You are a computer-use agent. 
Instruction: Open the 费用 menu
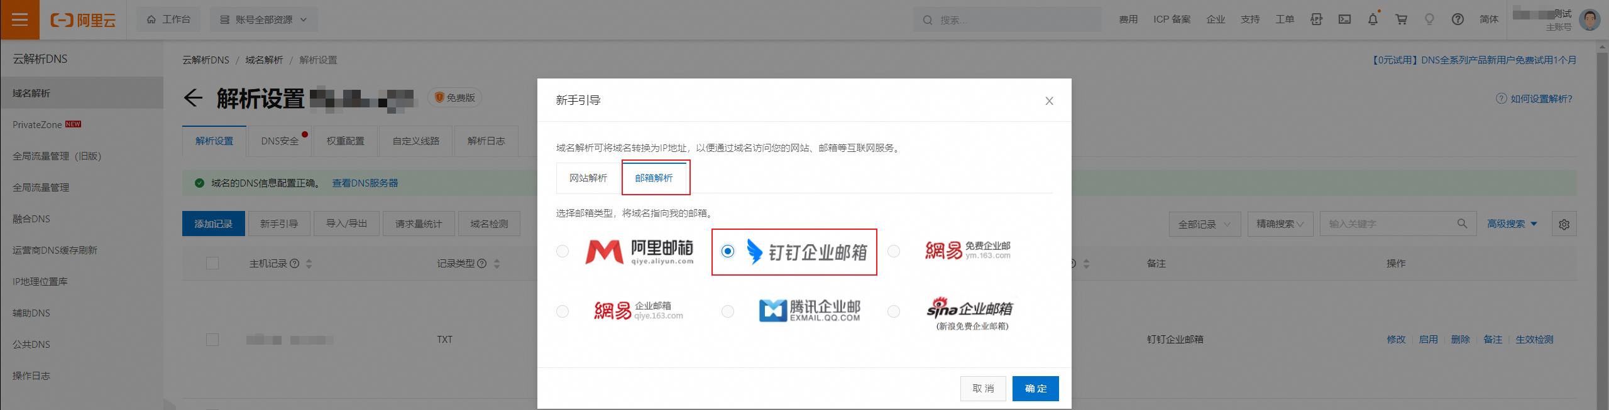(1128, 19)
